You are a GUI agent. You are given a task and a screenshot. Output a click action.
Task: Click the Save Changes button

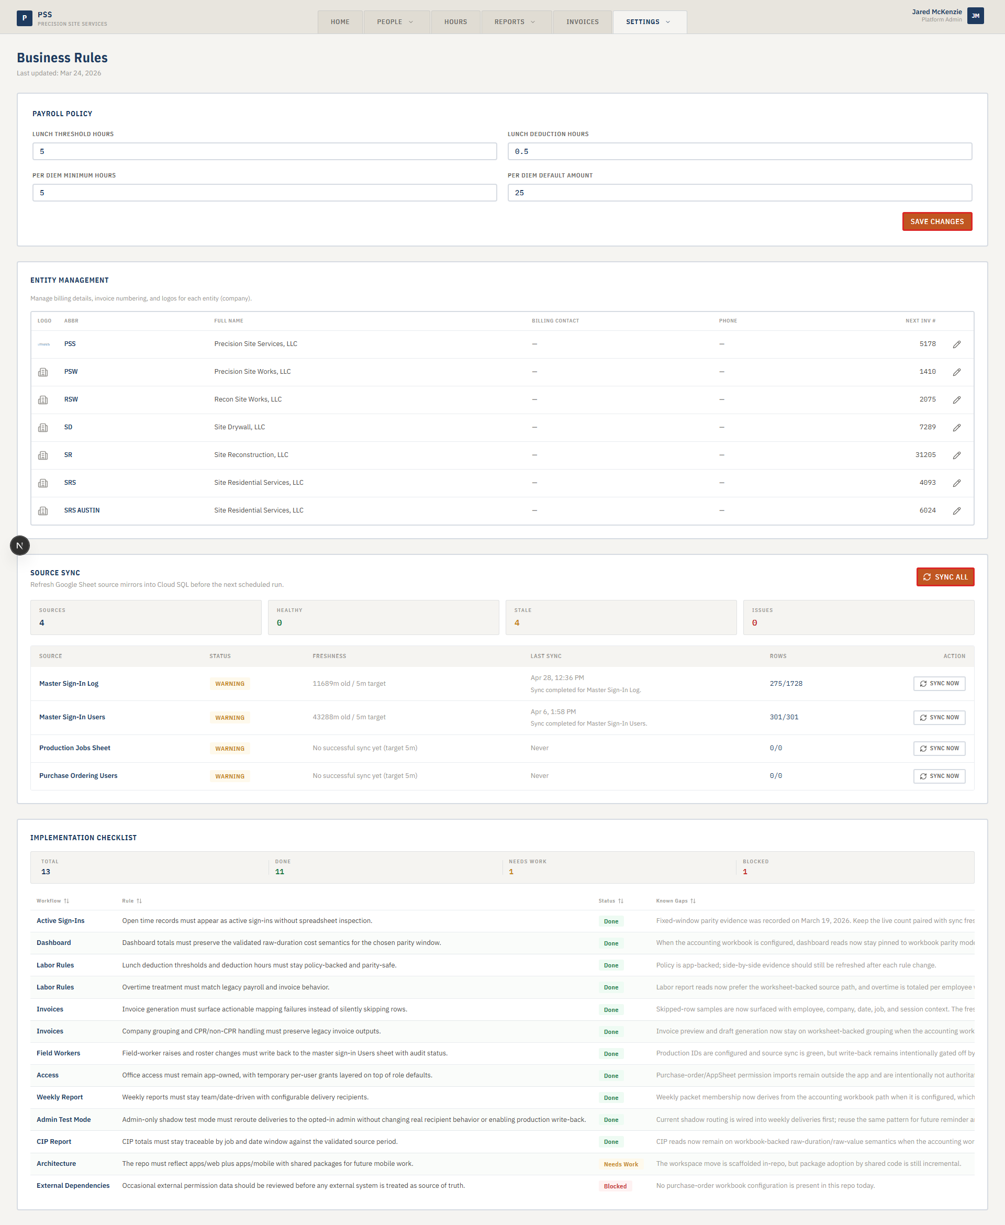(936, 222)
